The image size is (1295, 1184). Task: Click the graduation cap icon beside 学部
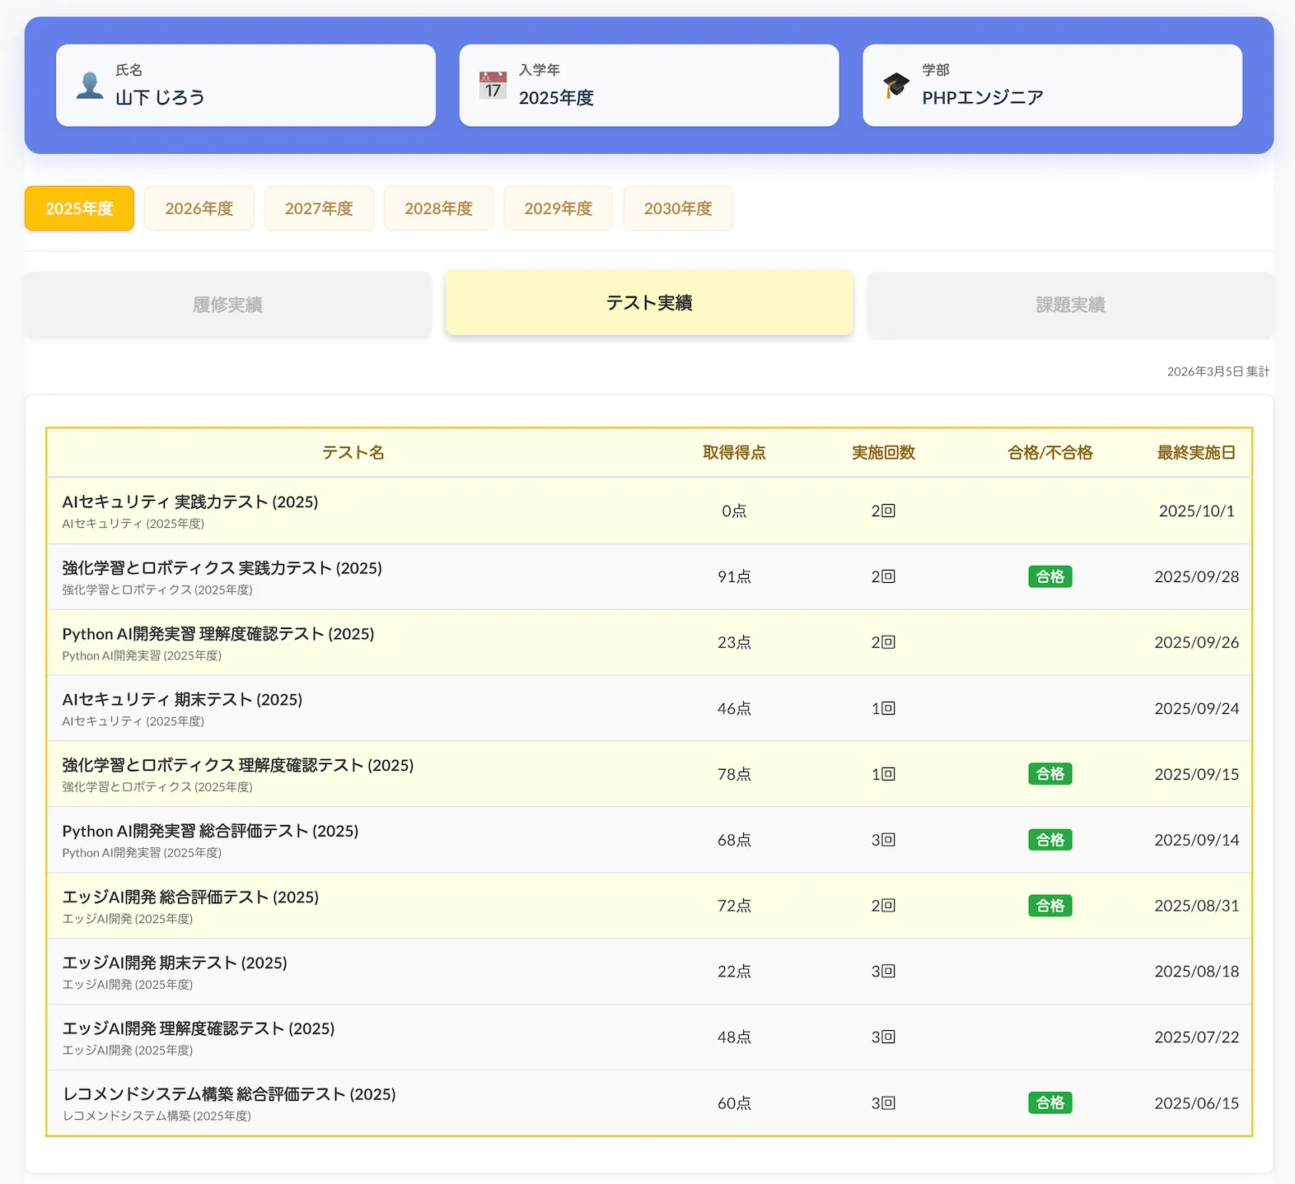point(895,86)
